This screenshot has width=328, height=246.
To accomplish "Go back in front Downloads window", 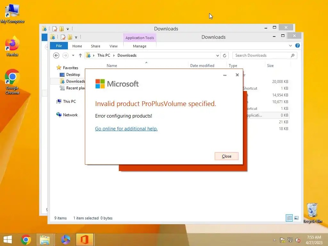I will point(56,55).
